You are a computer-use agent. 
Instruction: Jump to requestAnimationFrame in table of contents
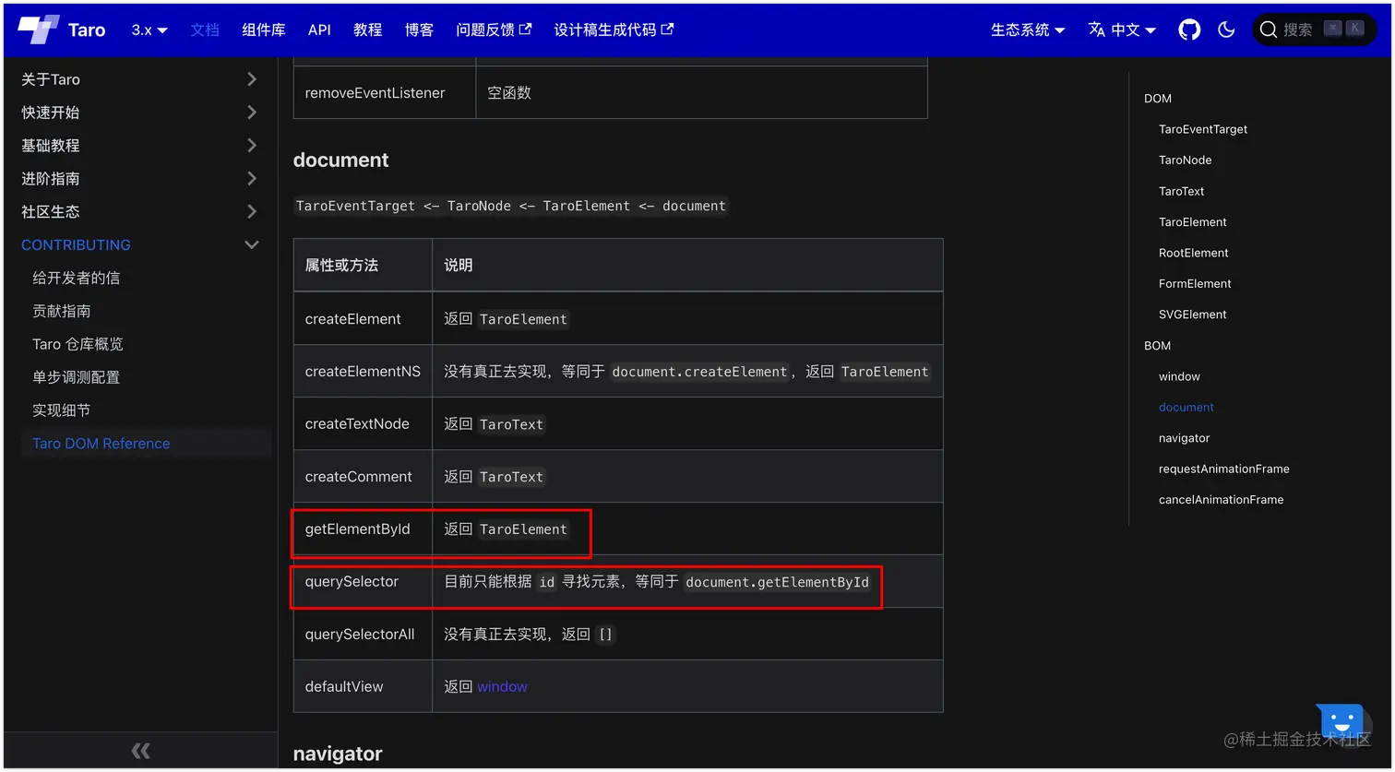coord(1224,469)
